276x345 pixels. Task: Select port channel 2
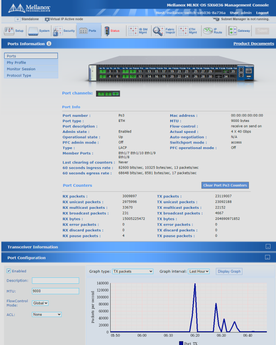click(108, 94)
